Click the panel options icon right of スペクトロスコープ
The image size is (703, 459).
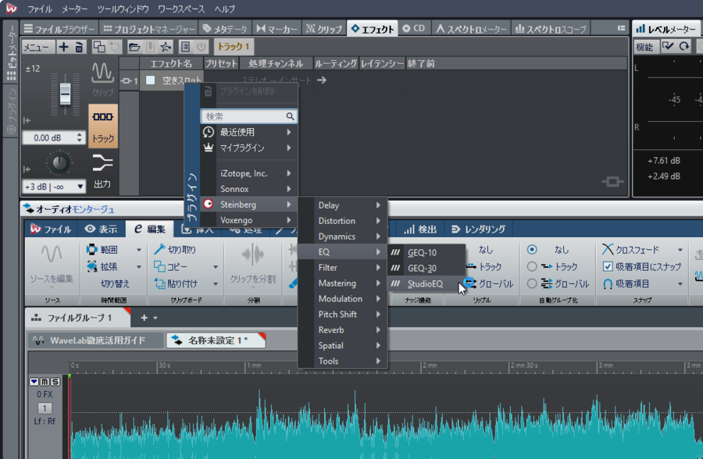621,28
